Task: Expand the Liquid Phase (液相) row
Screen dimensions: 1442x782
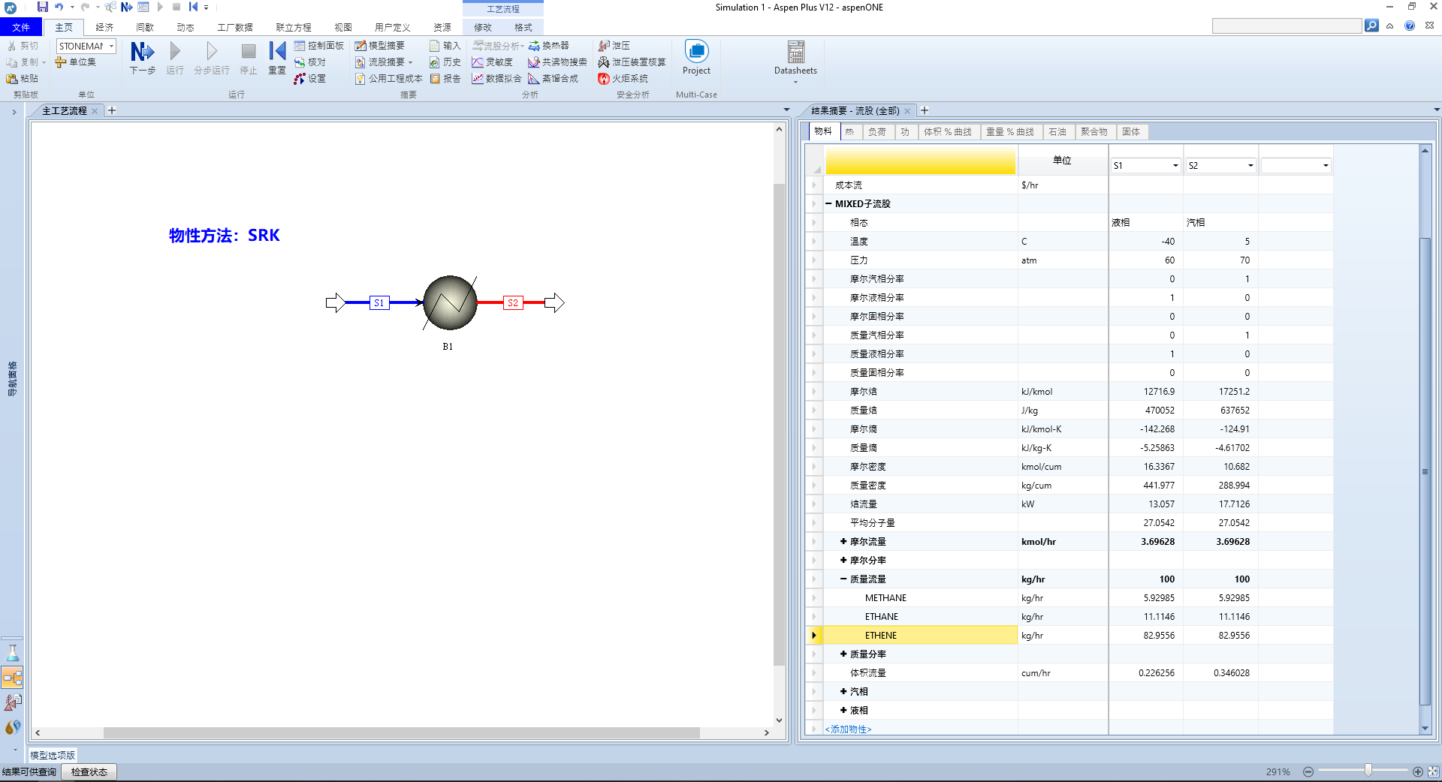Action: [x=843, y=711]
